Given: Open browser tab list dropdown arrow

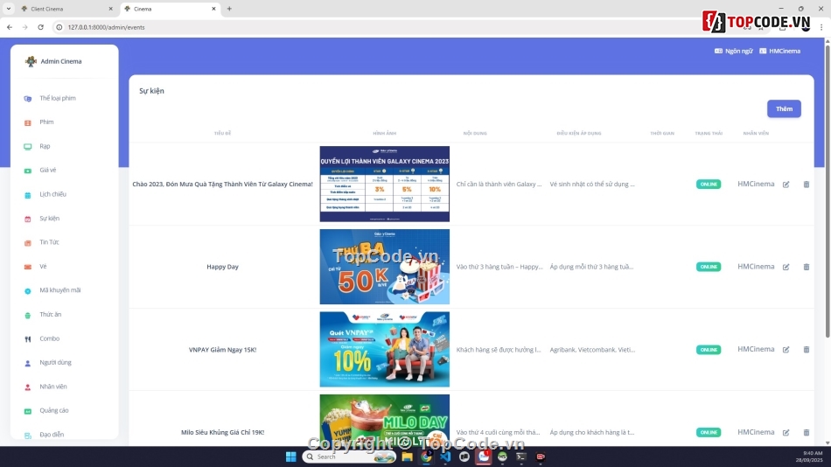Looking at the screenshot, I should point(8,9).
